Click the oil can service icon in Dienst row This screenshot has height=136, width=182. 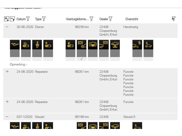pos(15,45)
